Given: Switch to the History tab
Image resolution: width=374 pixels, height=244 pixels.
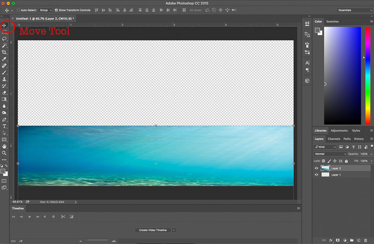Looking at the screenshot, I should 359,139.
